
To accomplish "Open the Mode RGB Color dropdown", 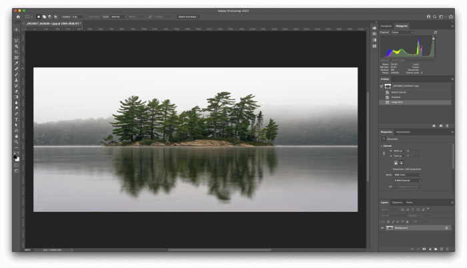I will pyautogui.click(x=406, y=175).
